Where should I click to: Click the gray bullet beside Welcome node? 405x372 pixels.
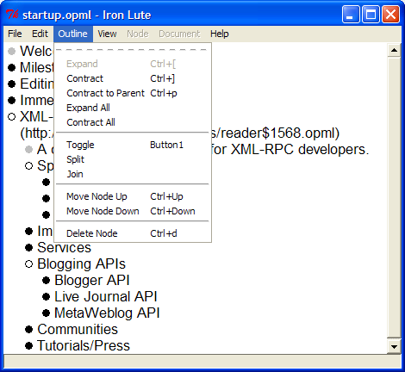pyautogui.click(x=11, y=52)
